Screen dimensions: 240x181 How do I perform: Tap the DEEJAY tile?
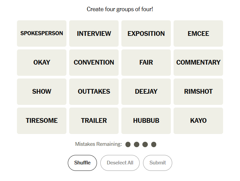pyautogui.click(x=146, y=92)
